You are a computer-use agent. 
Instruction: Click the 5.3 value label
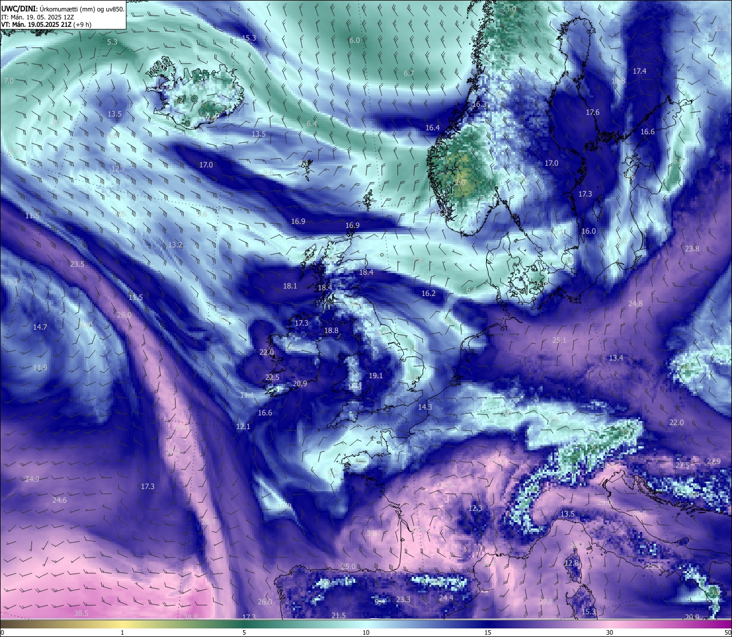[112, 42]
